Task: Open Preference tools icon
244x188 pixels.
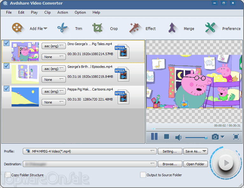Action: pyautogui.click(x=210, y=28)
